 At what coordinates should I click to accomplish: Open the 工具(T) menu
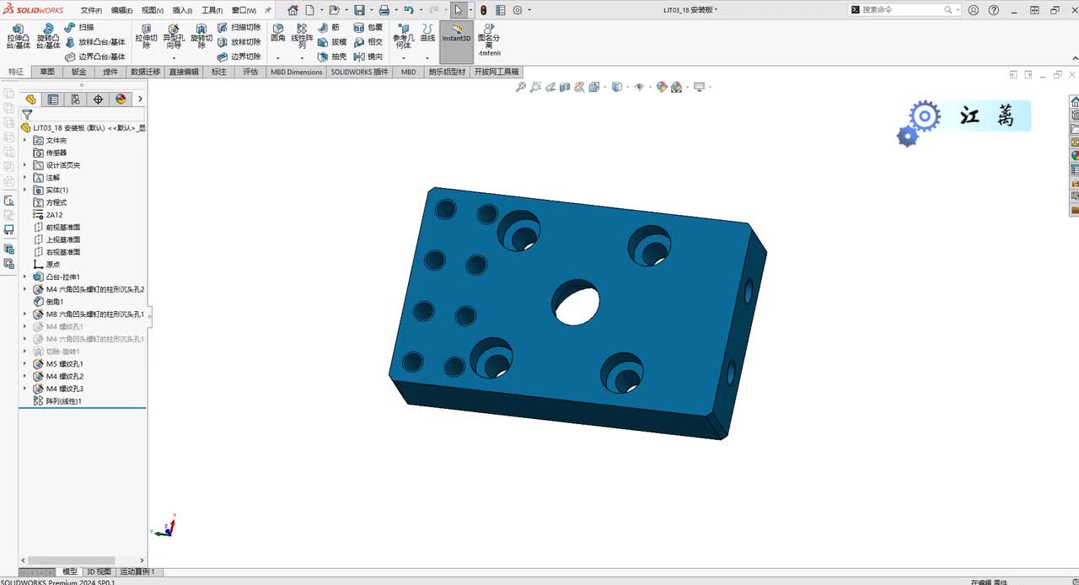pyautogui.click(x=212, y=10)
